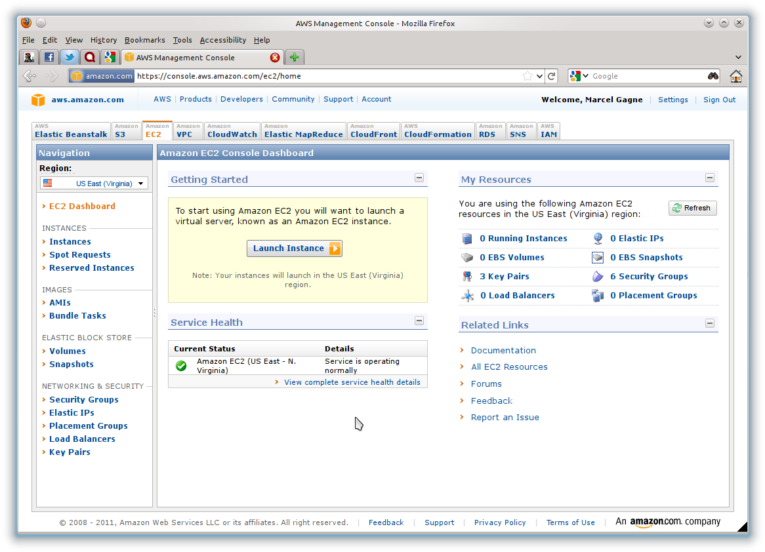
Task: Open the Region dropdown US East (Virginia)
Action: (x=94, y=184)
